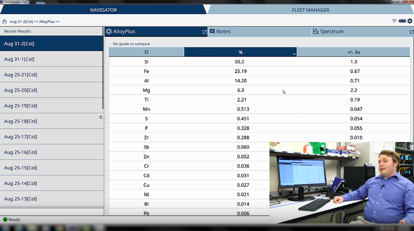Screen dimensions: 414x231
Task: Collapse the Recent Results sidebar
Action: coord(100,117)
